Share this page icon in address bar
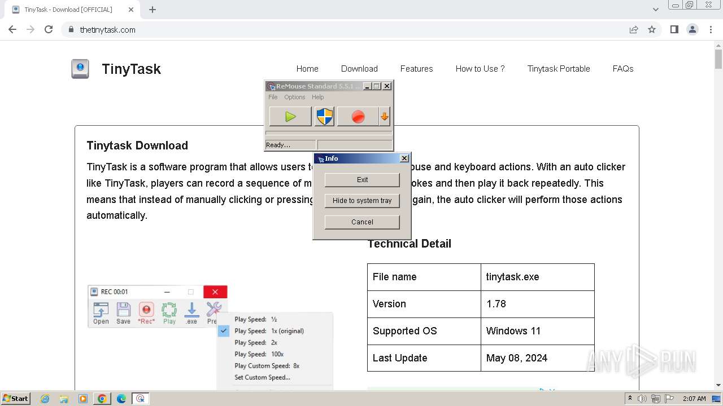Screen dimensions: 723x406 634,29
